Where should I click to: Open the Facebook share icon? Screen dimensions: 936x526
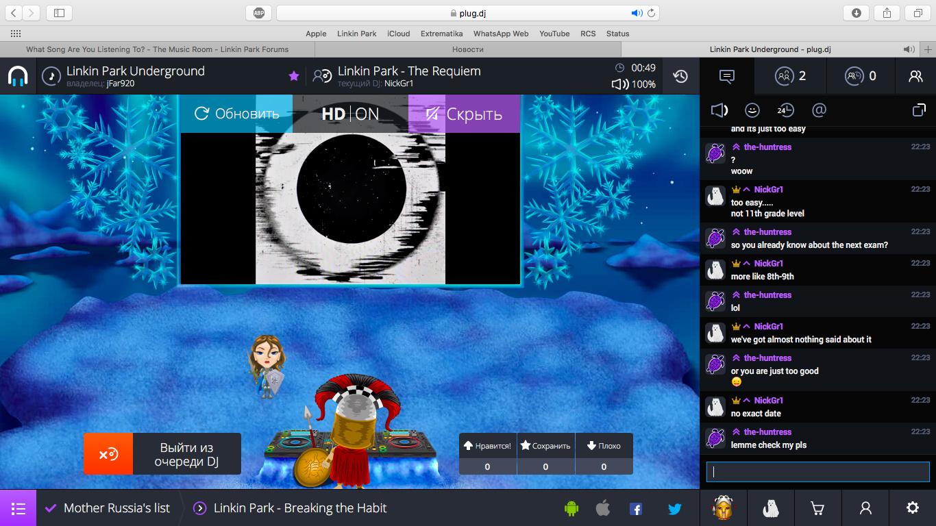coord(636,509)
